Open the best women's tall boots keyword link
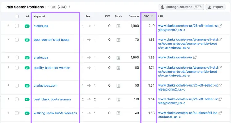The width and height of the screenshot is (231, 123). click(51, 40)
